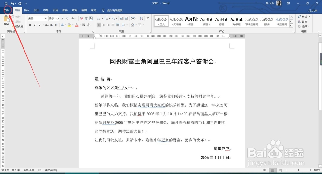Click the Increase Indent icon
This screenshot has height=174, width=322.
[127, 18]
